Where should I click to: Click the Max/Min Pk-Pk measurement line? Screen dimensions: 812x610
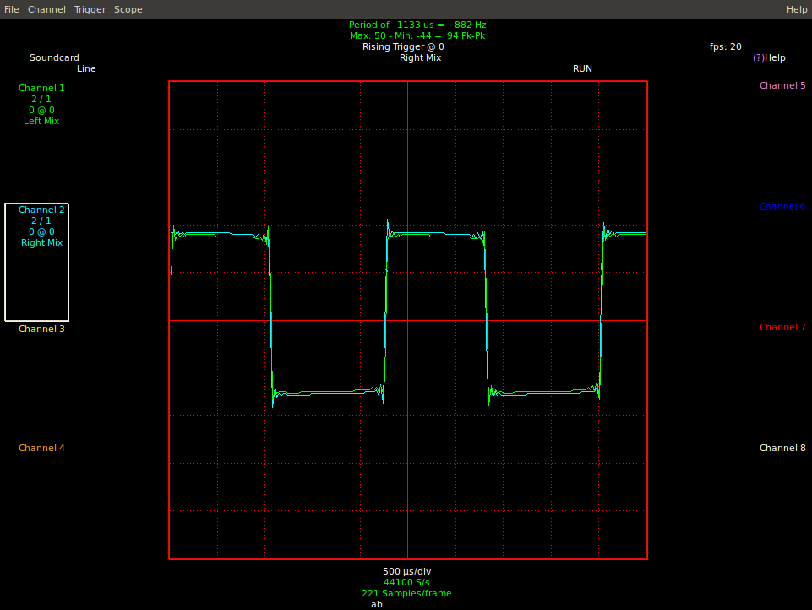tap(417, 35)
